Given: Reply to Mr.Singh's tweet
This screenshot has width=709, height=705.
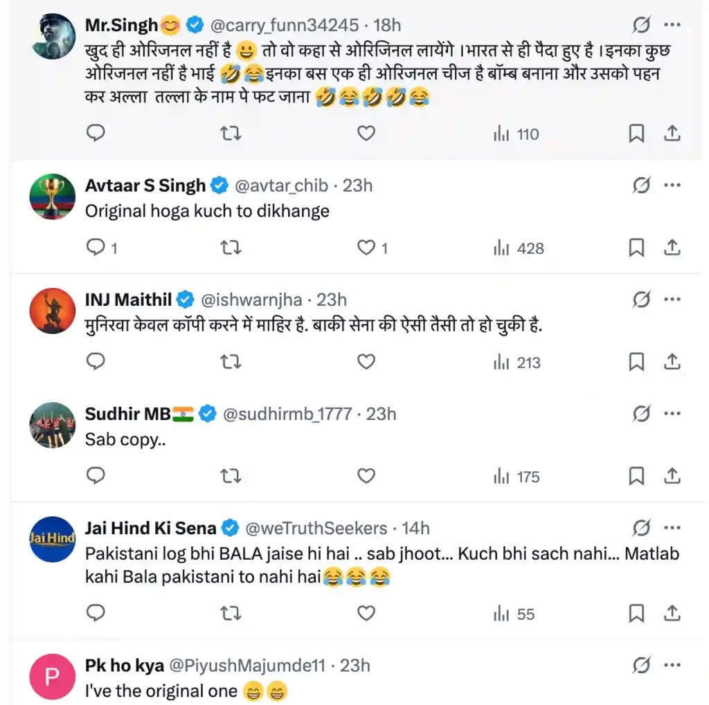Looking at the screenshot, I should point(96,134).
